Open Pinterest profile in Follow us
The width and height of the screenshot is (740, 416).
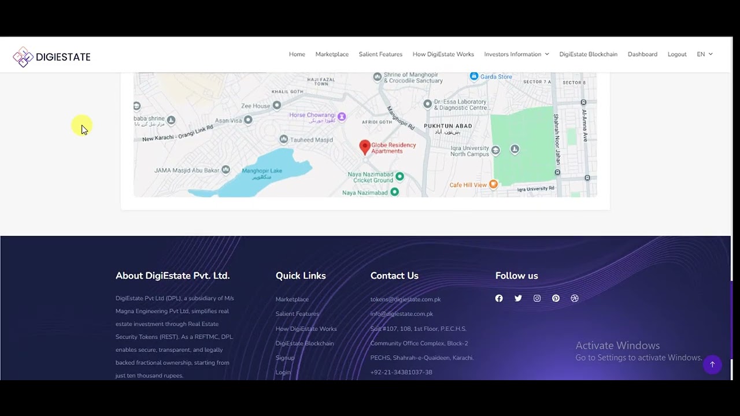pos(556,298)
